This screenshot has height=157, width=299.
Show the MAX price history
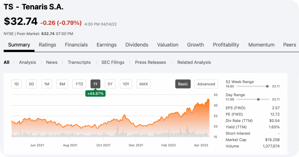click(x=144, y=84)
